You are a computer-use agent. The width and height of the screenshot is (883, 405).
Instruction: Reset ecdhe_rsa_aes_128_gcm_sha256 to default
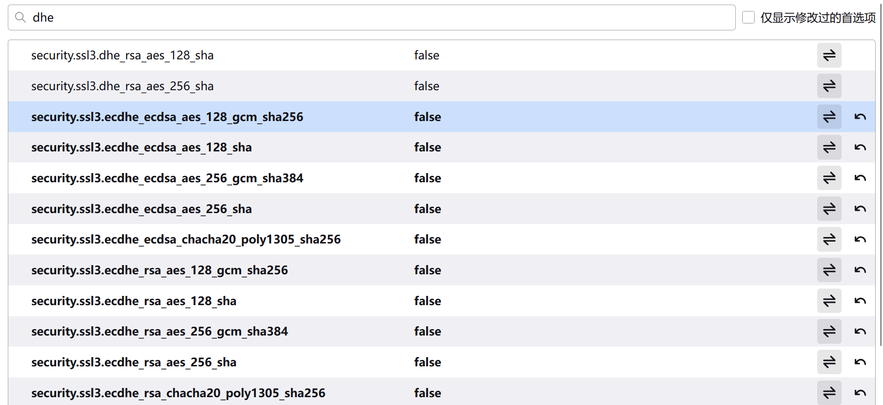pos(860,270)
